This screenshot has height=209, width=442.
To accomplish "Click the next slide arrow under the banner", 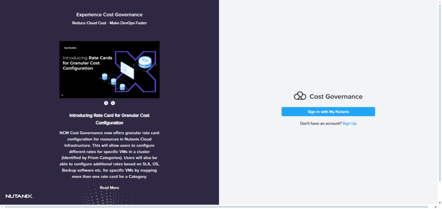I will (113, 103).
